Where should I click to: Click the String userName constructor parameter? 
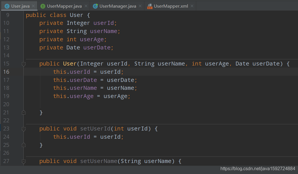click(x=160, y=64)
